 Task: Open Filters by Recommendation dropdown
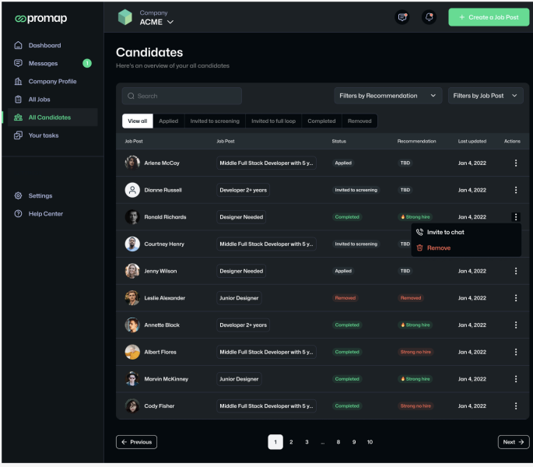tap(387, 96)
